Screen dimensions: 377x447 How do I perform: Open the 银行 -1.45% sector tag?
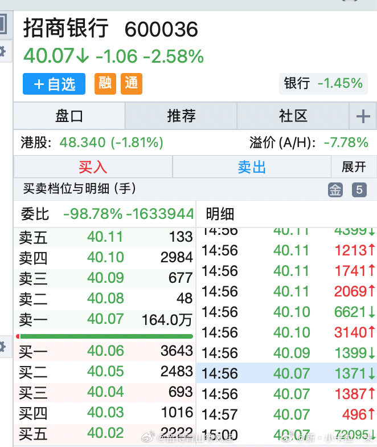(323, 84)
